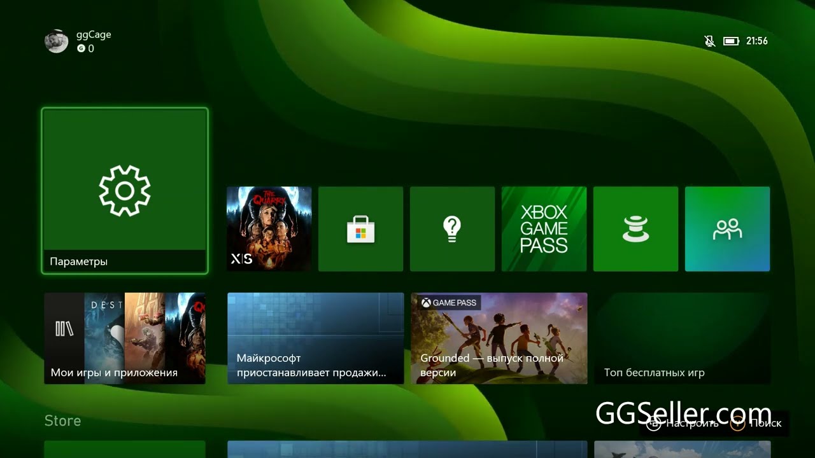Click the controller battery indicator
This screenshot has height=458, width=815.
pos(731,41)
